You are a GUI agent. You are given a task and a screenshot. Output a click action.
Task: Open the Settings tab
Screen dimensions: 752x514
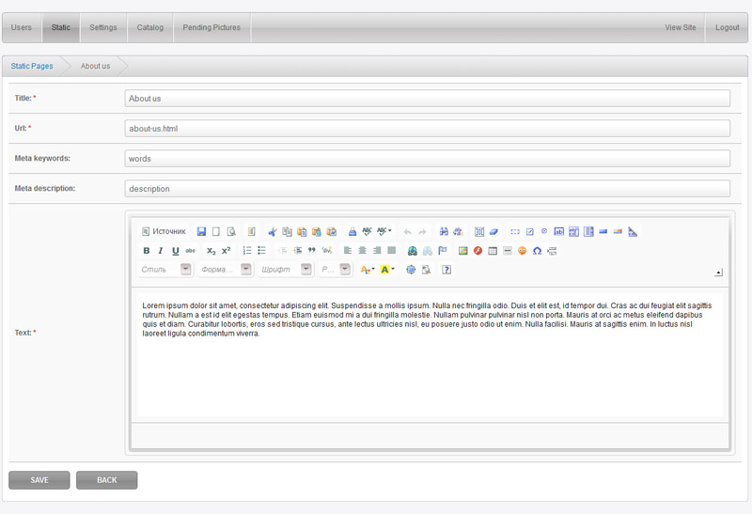pos(103,28)
